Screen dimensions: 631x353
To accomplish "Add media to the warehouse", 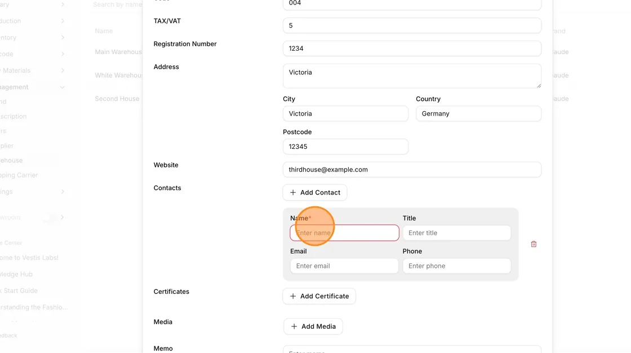I will pyautogui.click(x=313, y=326).
